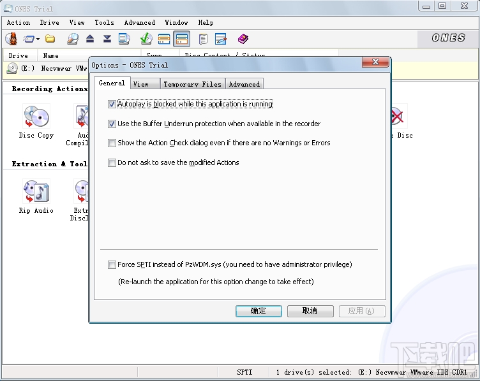Viewport: 480px width, 381px height.
Task: Click the 确定 OK button
Action: click(259, 311)
